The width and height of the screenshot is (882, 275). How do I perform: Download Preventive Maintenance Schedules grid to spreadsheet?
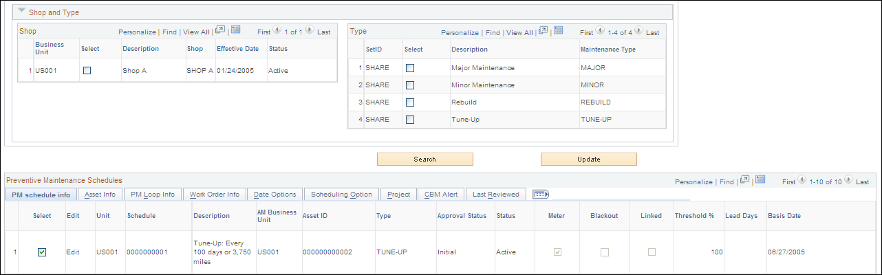point(760,180)
